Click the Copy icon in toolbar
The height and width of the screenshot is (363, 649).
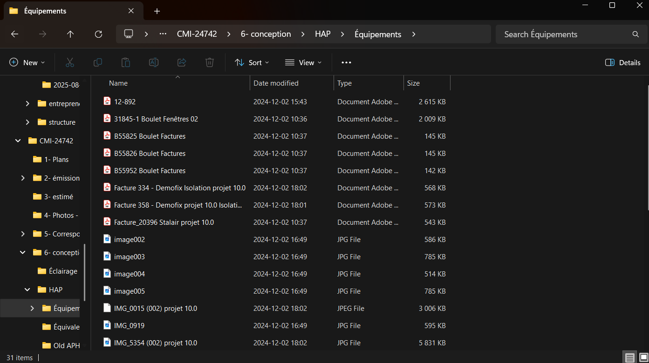click(x=98, y=62)
